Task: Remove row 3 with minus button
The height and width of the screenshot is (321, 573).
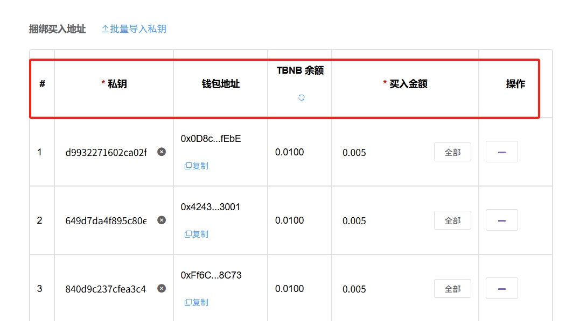Action: 502,288
